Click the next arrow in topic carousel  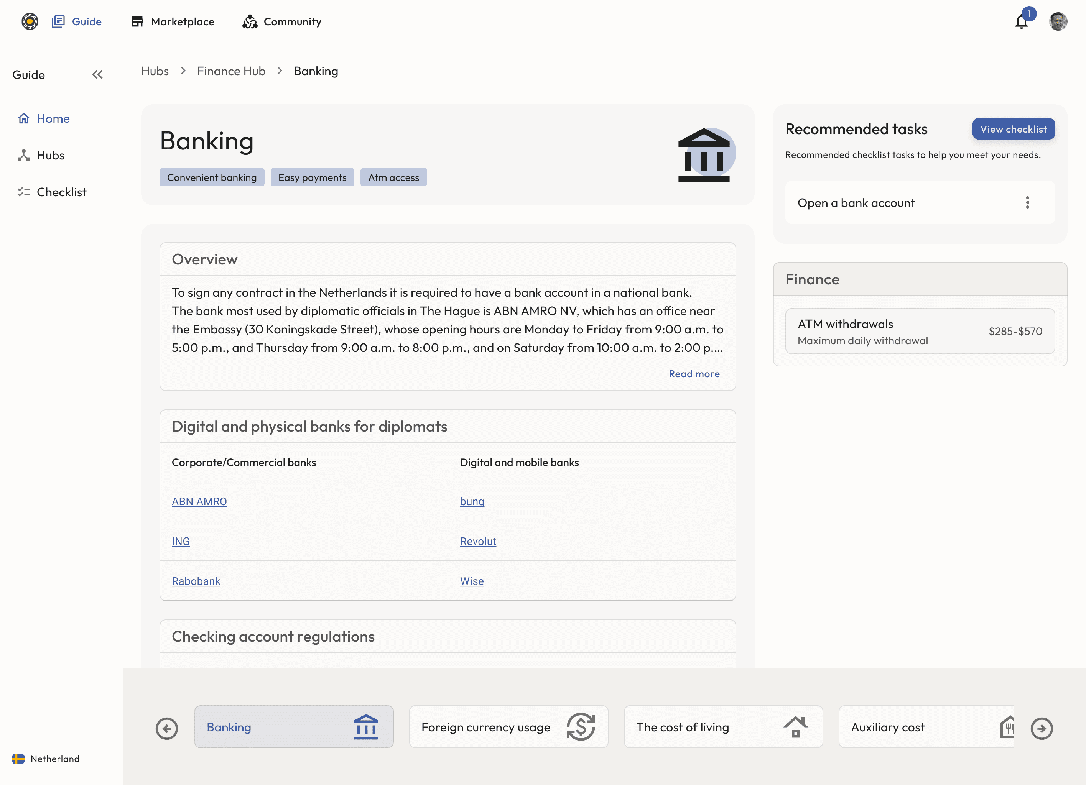point(1042,729)
